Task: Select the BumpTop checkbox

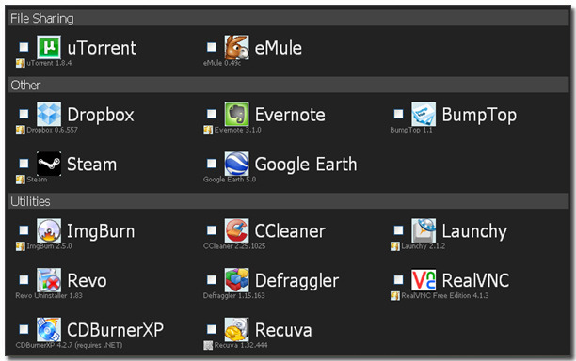Action: point(398,114)
